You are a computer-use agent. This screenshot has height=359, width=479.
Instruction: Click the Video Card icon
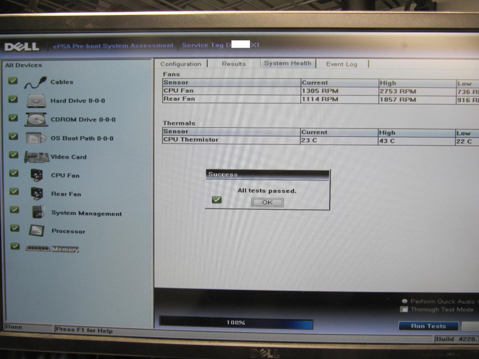click(x=36, y=157)
